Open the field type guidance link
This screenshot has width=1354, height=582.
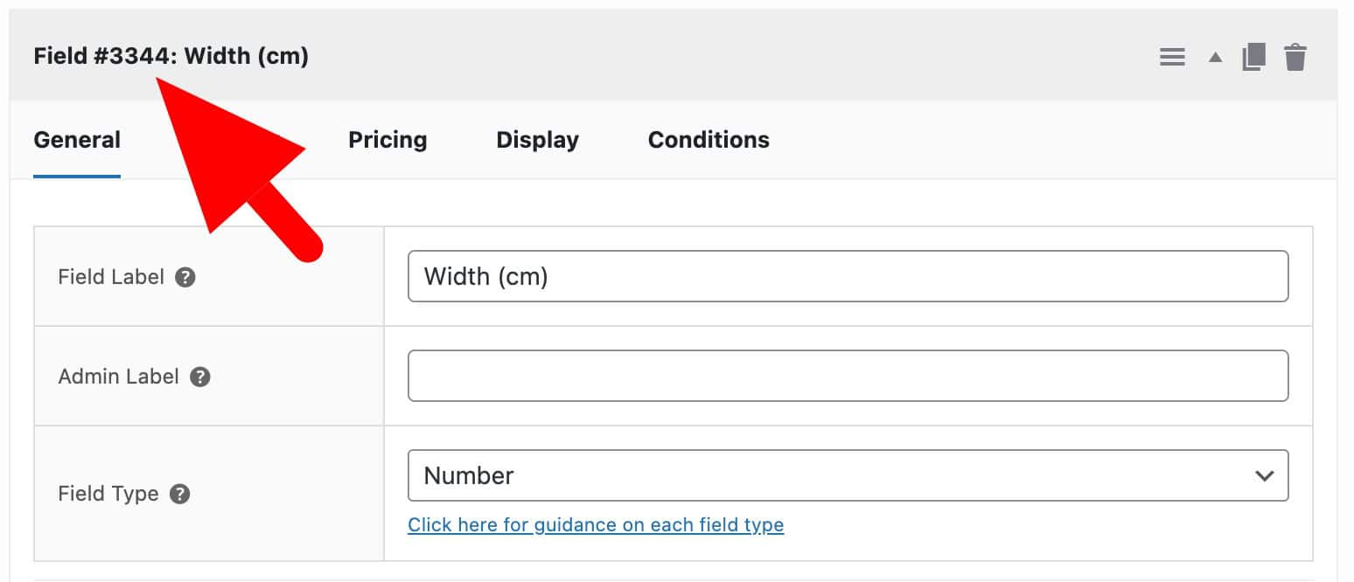tap(596, 524)
